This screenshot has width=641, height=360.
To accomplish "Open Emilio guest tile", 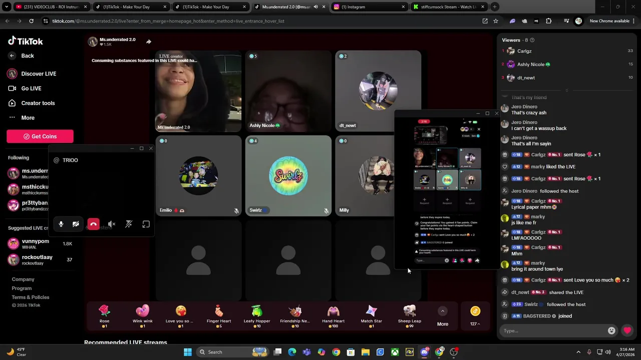I will tap(198, 175).
